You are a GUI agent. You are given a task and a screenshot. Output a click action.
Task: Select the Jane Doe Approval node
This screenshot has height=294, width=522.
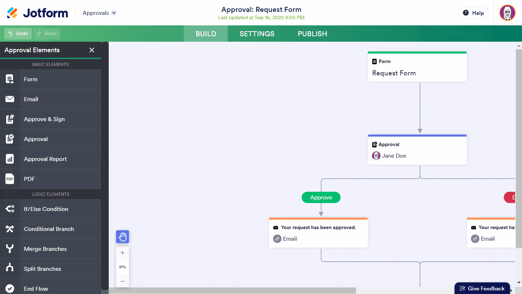point(417,150)
